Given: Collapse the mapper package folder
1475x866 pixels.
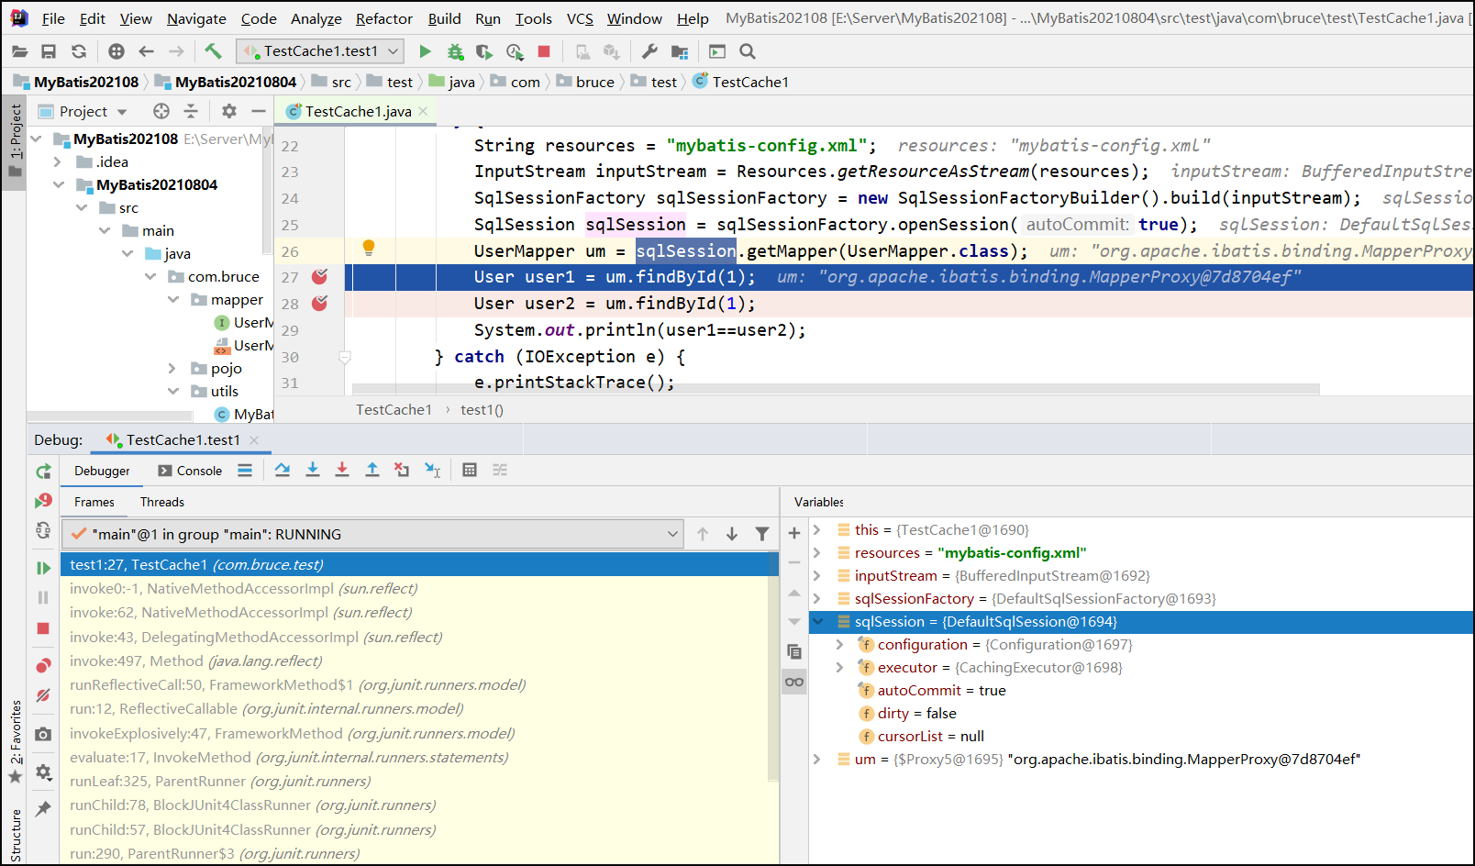Looking at the screenshot, I should (x=172, y=300).
